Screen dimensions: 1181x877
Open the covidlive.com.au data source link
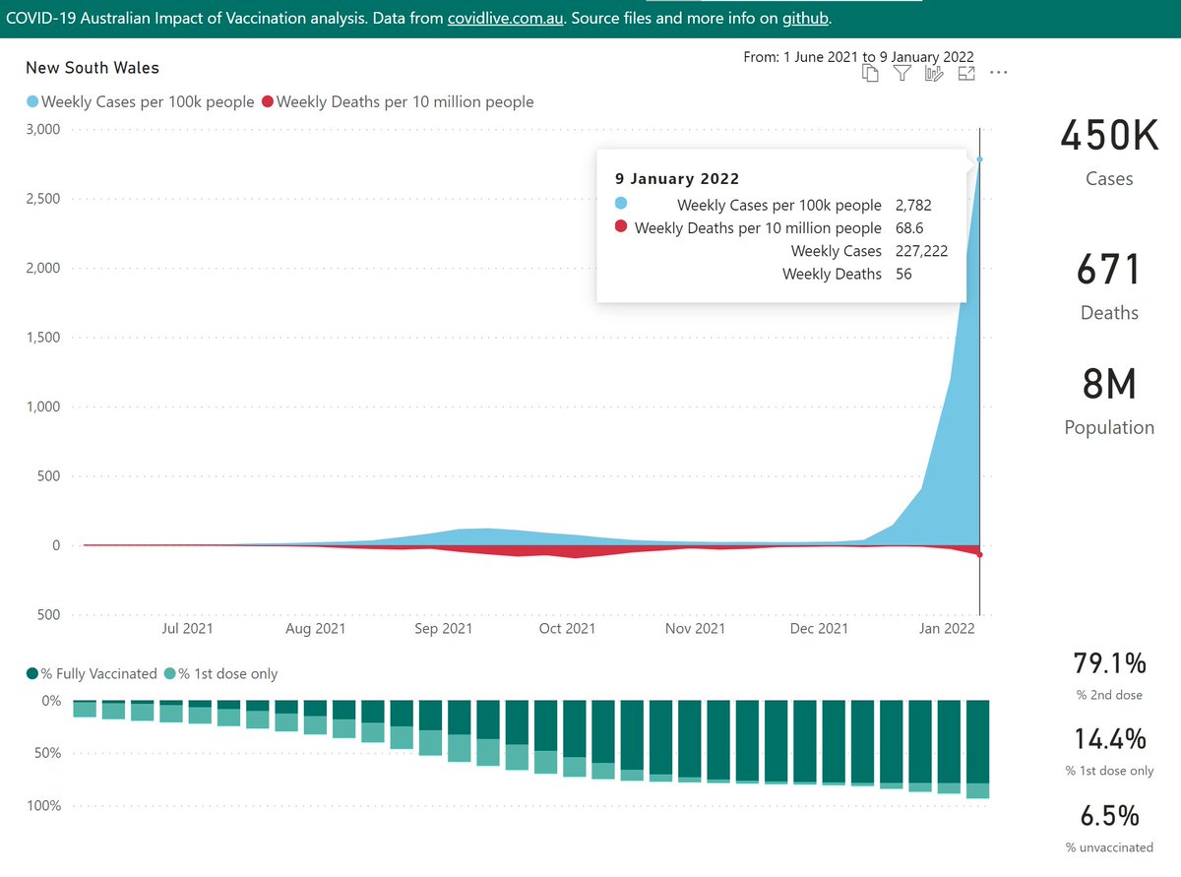(x=507, y=19)
